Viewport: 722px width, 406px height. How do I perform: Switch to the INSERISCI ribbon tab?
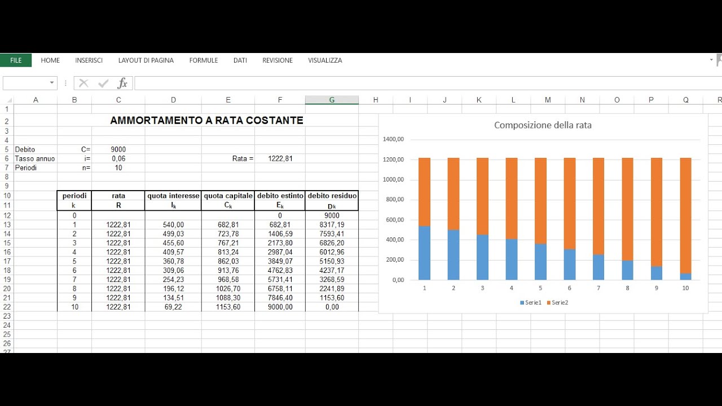[89, 60]
